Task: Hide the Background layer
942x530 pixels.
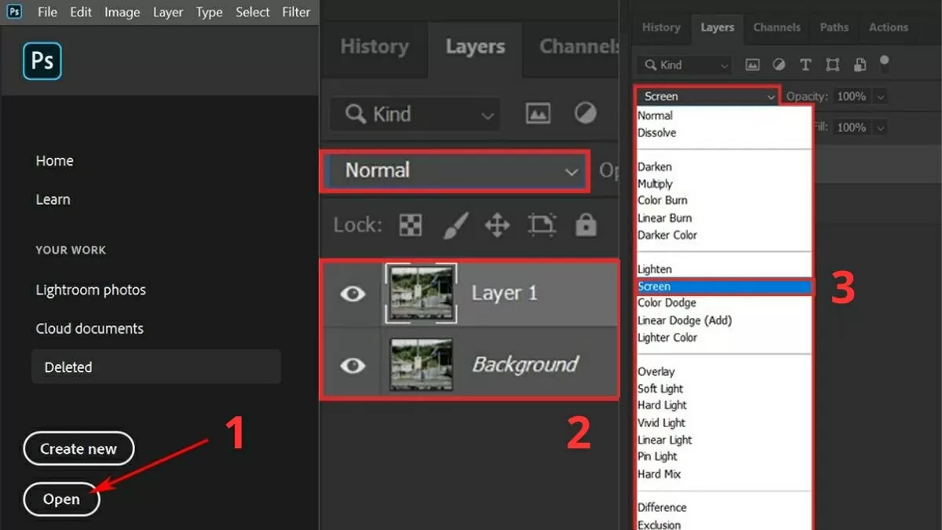Action: [x=352, y=364]
